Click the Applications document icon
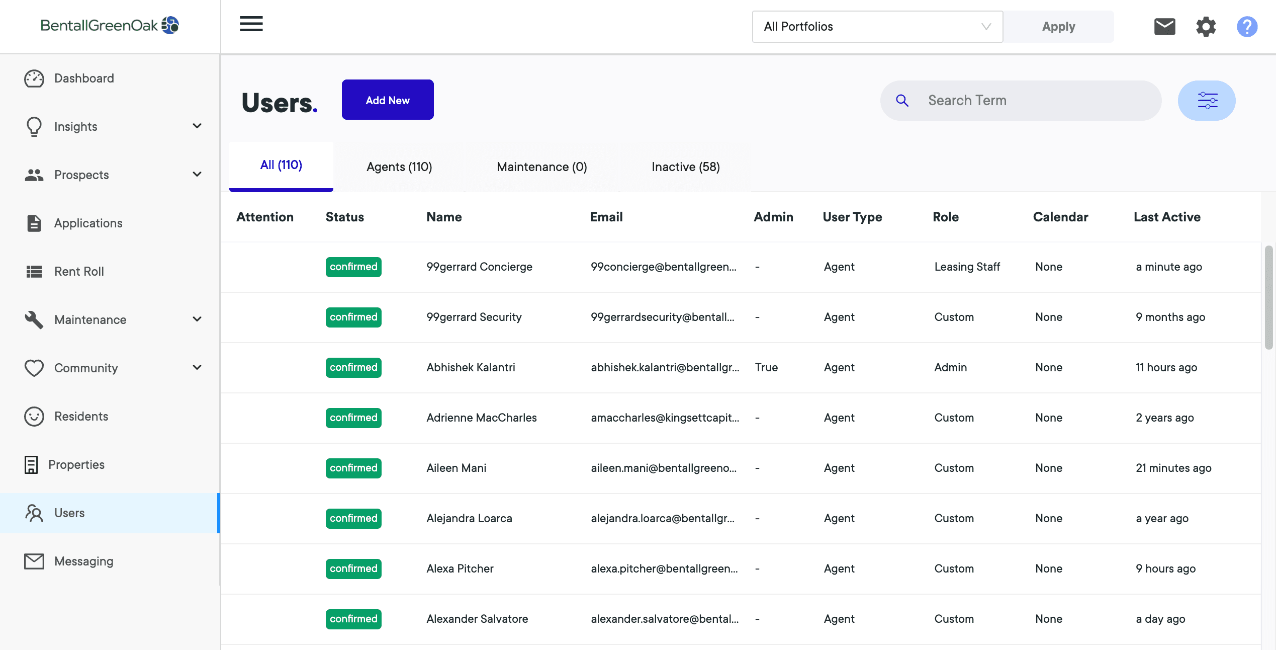1276x650 pixels. (34, 223)
